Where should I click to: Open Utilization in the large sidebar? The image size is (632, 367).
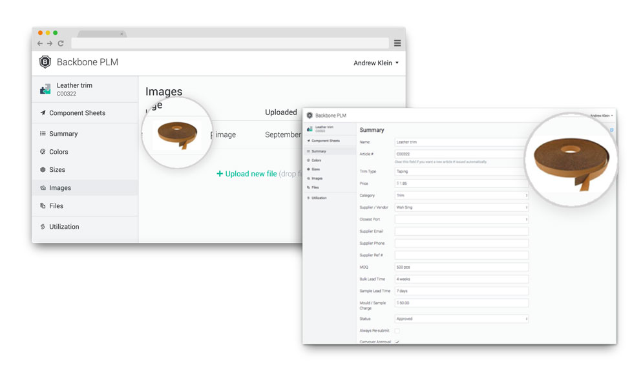64,227
